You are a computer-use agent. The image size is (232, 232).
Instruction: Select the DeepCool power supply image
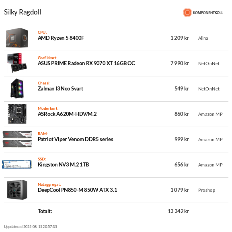[17, 190]
